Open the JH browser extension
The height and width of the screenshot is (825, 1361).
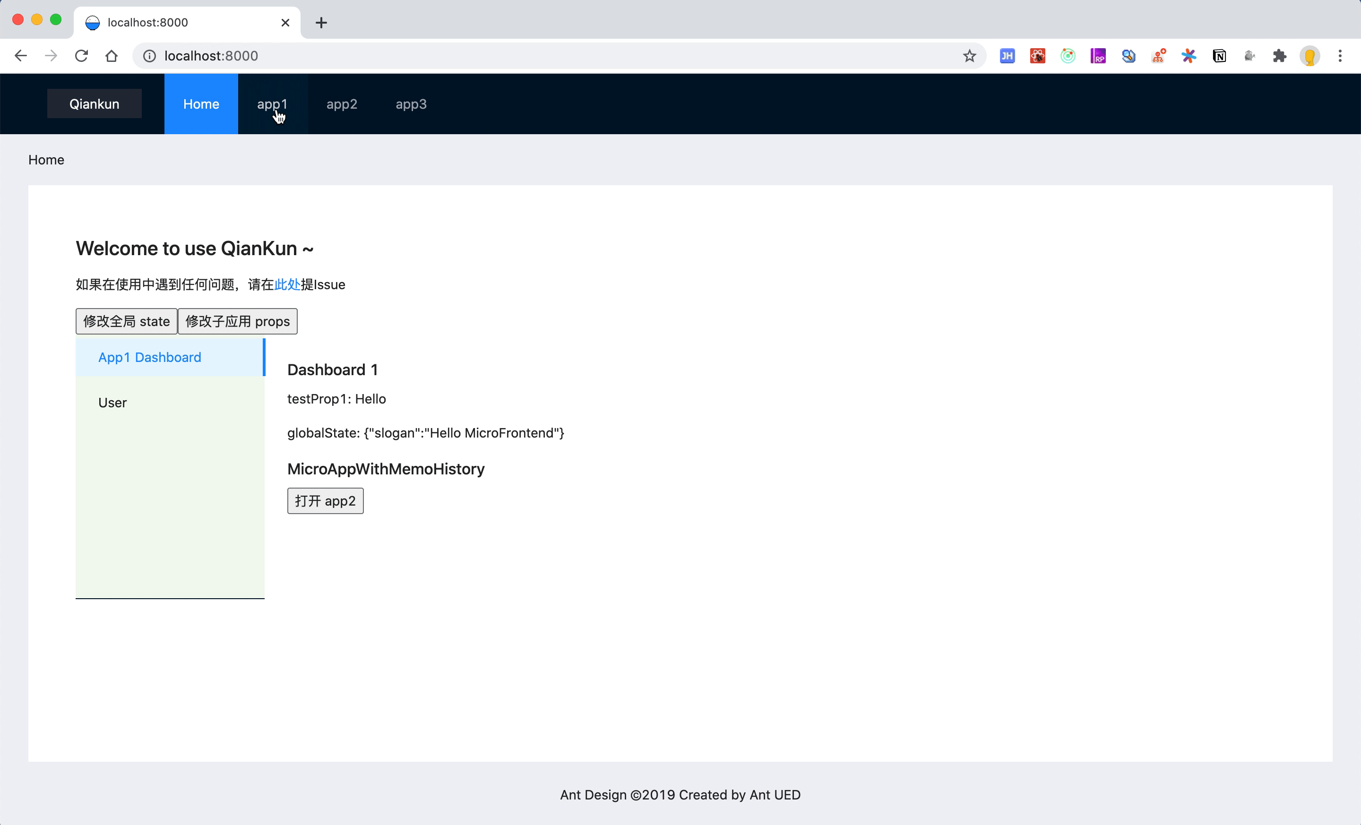[x=1007, y=56]
